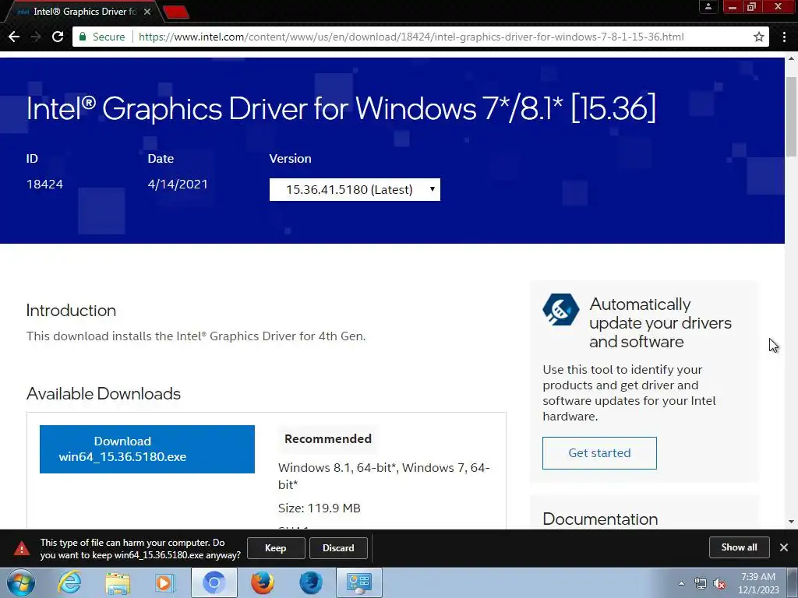Click the page vertical scrollbar thumb

pyautogui.click(x=791, y=117)
